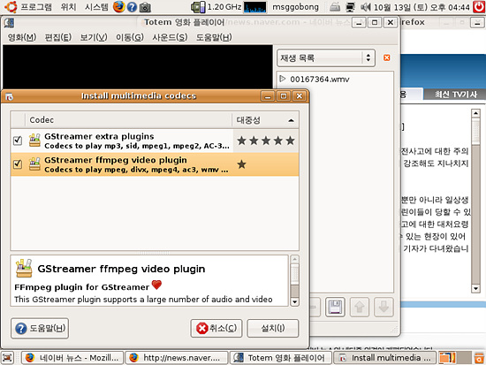The image size is (486, 365).
Task: Uncheck GStreamer extra plugins checkbox
Action: pyautogui.click(x=18, y=141)
